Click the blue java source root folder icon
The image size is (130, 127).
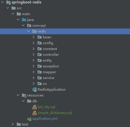[24, 20]
